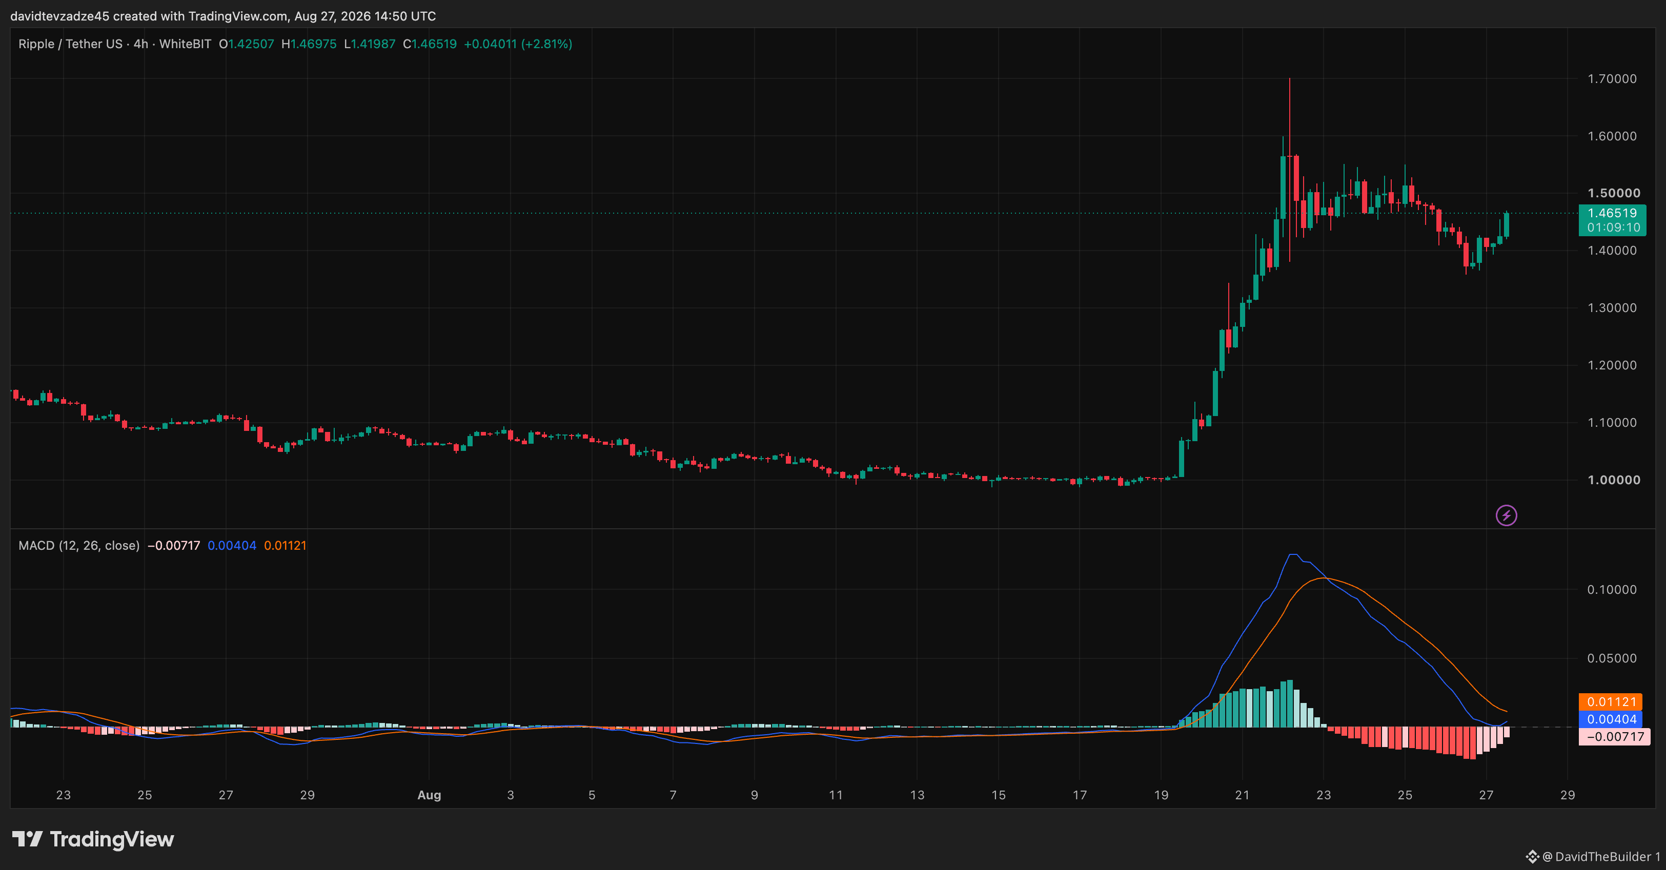Select the 'Ripple / Tether US · 4h · WhiteBIT' title
Screen dimensions: 1666x870
[x=114, y=44]
